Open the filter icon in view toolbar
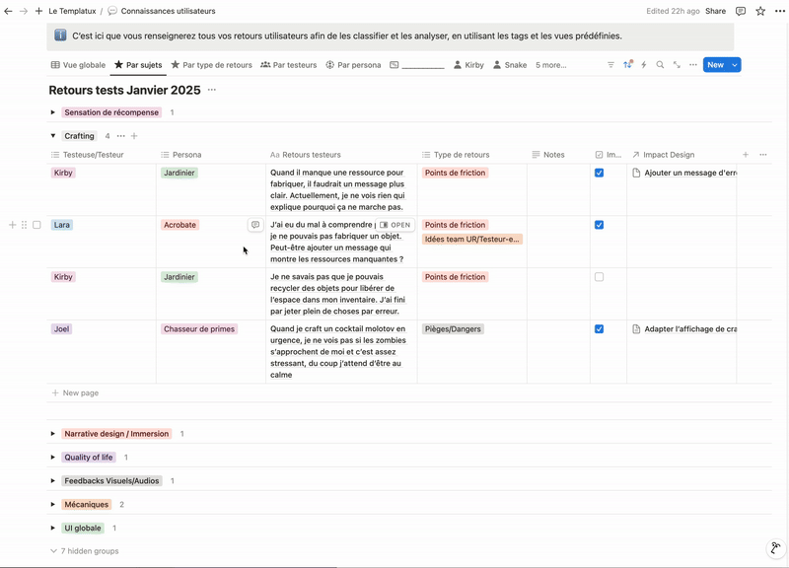789x568 pixels. (x=610, y=65)
